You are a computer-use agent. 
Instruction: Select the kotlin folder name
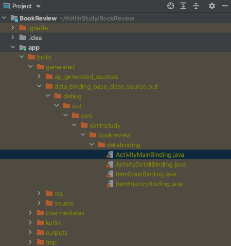53,223
